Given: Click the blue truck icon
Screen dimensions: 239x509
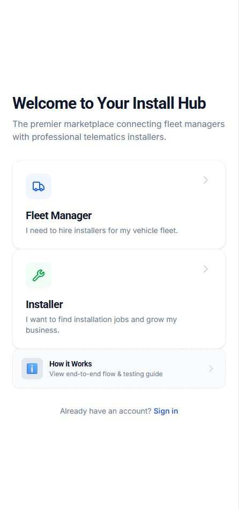Looking at the screenshot, I should tap(39, 186).
